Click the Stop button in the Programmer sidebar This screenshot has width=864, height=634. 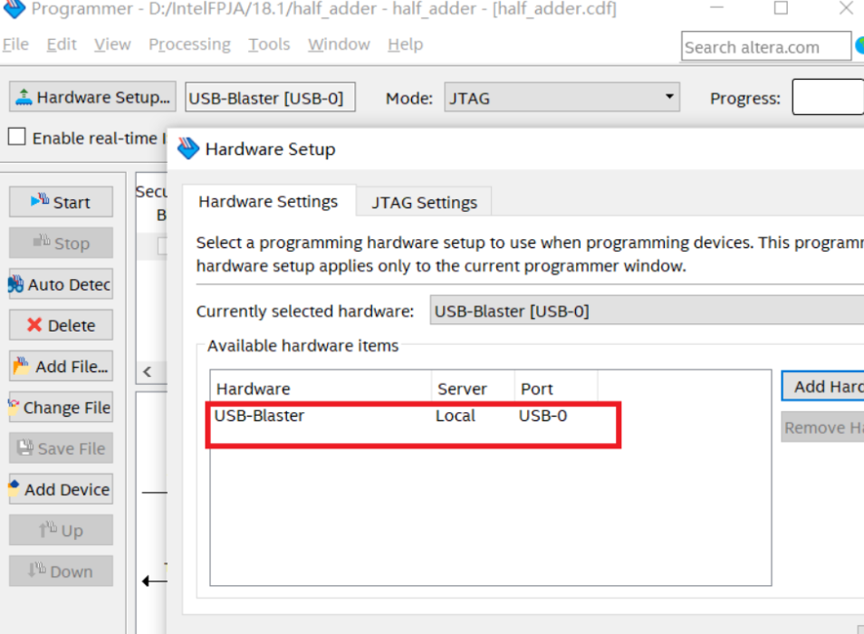click(x=61, y=243)
